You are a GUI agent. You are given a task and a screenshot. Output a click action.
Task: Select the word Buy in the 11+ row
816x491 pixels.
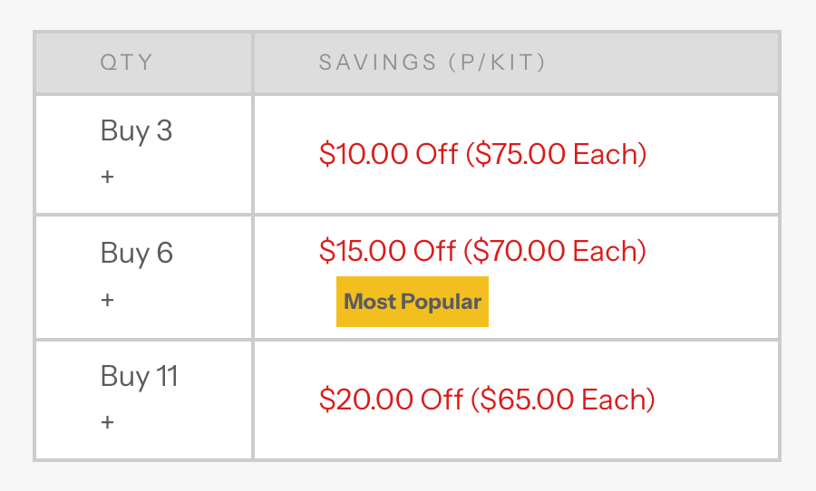pos(124,376)
